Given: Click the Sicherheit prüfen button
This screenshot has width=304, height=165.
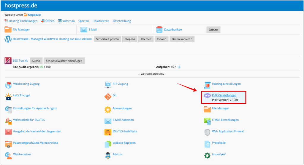Looking at the screenshot, I should point(107,39).
